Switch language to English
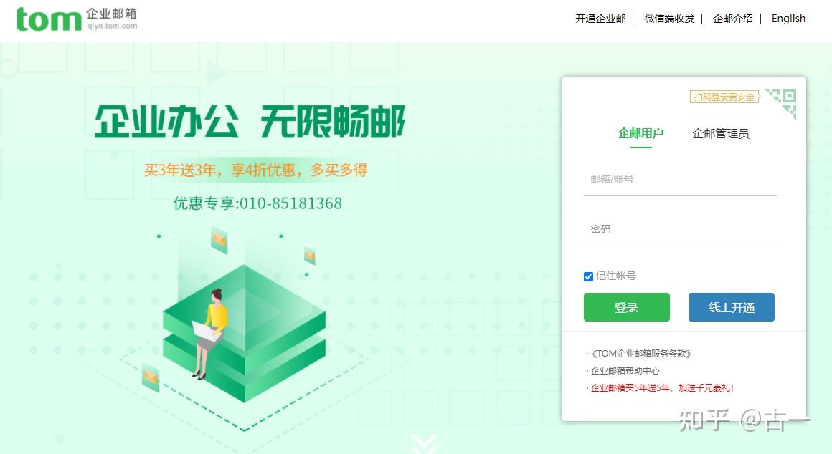832x454 pixels. (788, 19)
